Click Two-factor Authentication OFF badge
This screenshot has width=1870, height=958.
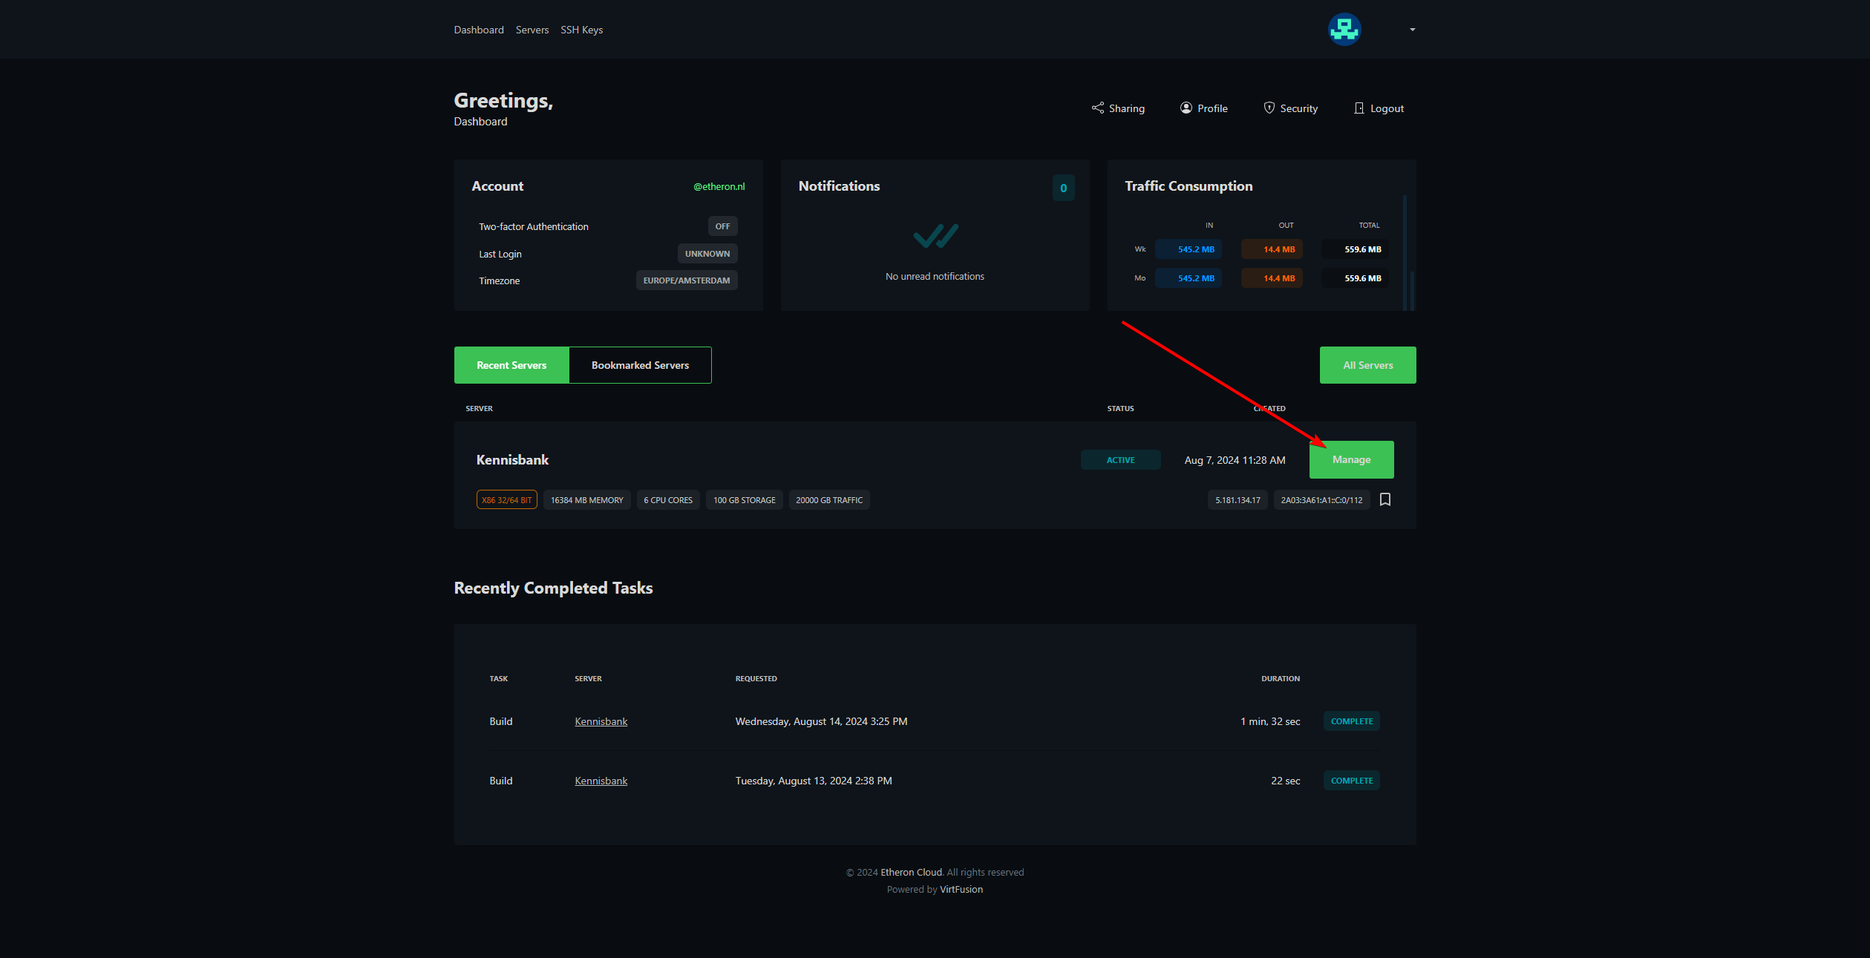(x=722, y=226)
